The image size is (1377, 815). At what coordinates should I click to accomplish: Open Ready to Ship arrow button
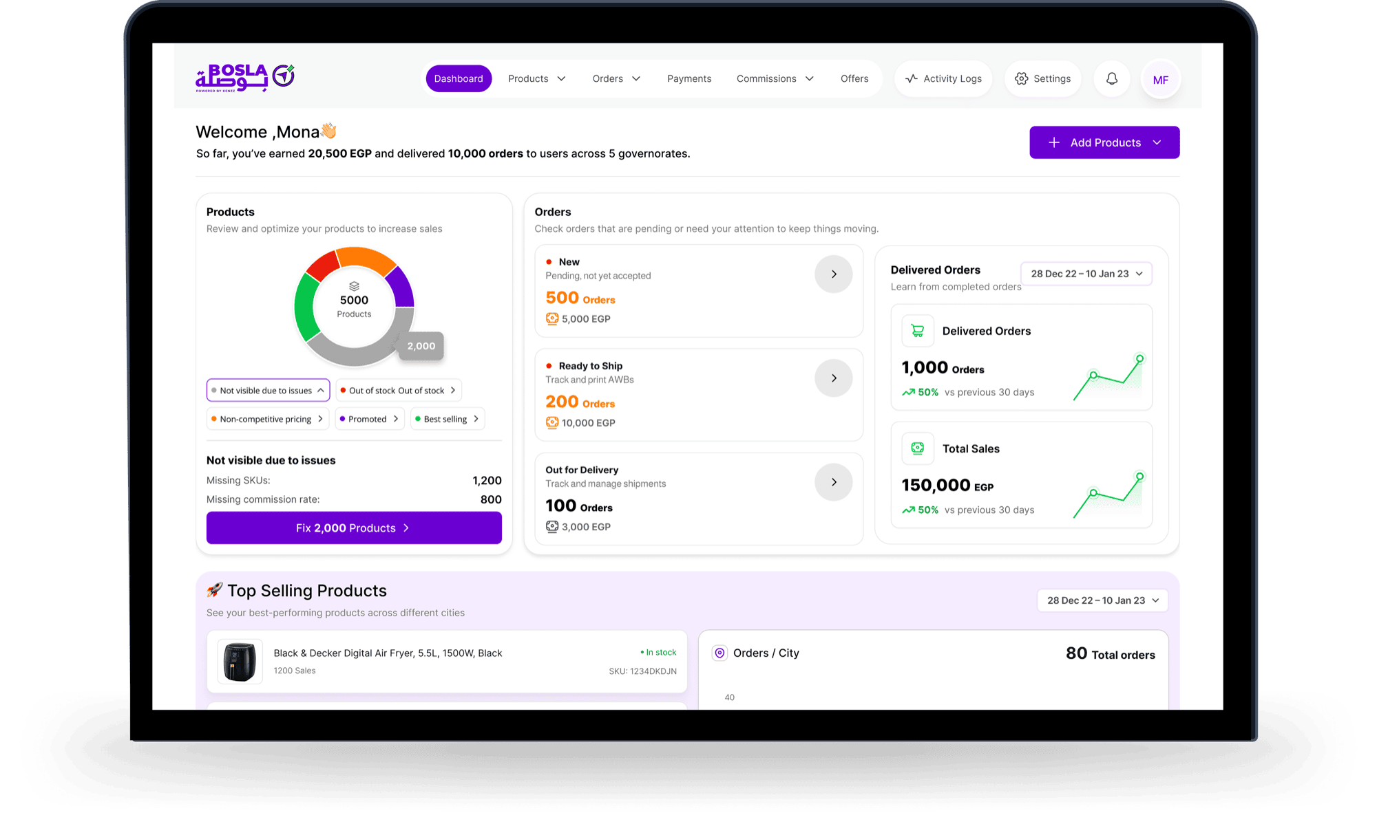(834, 378)
